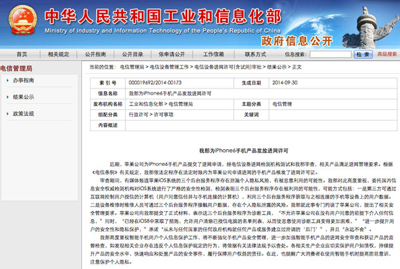Click the 信息搜索 label

point(295,54)
